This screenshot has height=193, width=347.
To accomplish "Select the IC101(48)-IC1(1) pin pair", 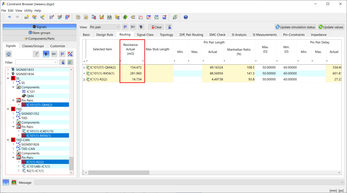I will coord(38,166).
